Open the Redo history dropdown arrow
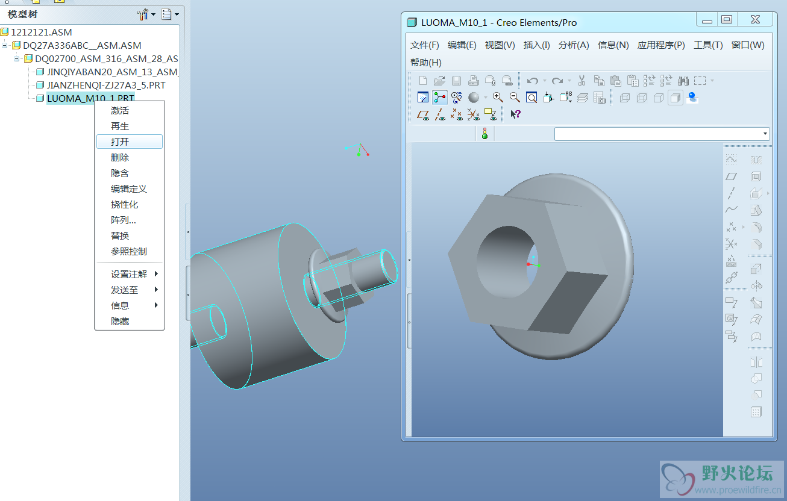The width and height of the screenshot is (787, 501). click(x=569, y=81)
